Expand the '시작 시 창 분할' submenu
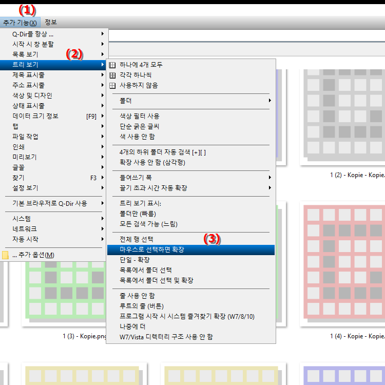 pos(53,44)
